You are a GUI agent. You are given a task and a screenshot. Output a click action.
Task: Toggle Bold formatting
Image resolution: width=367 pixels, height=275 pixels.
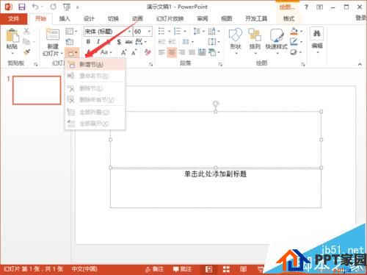click(x=88, y=42)
